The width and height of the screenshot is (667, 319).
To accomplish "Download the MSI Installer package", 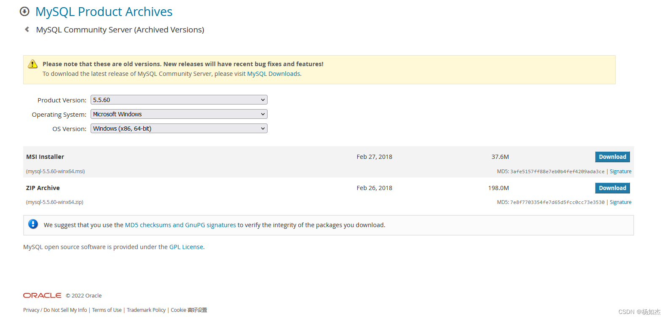I will click(x=612, y=157).
